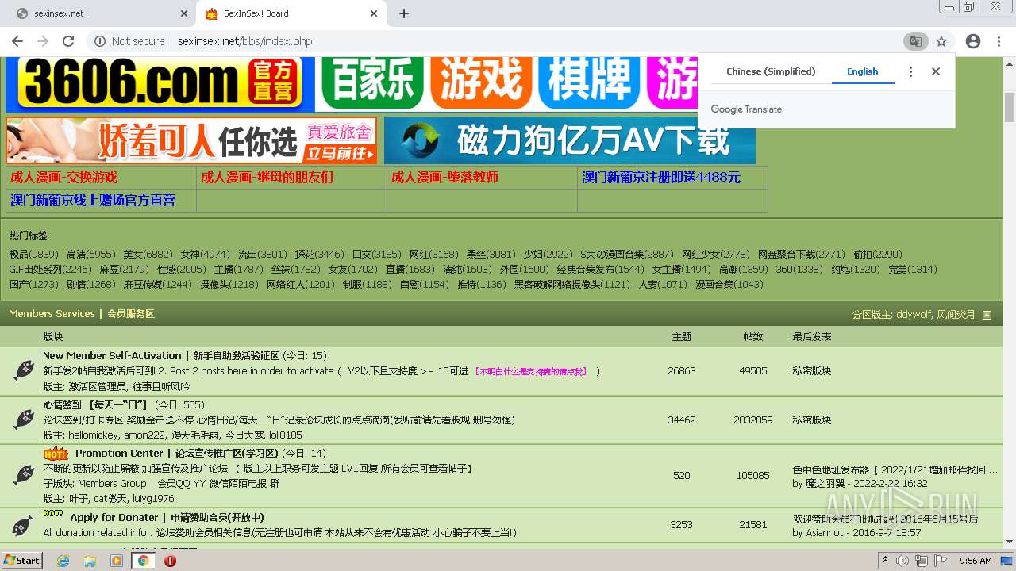Collapse the Members Services section

coord(987,315)
